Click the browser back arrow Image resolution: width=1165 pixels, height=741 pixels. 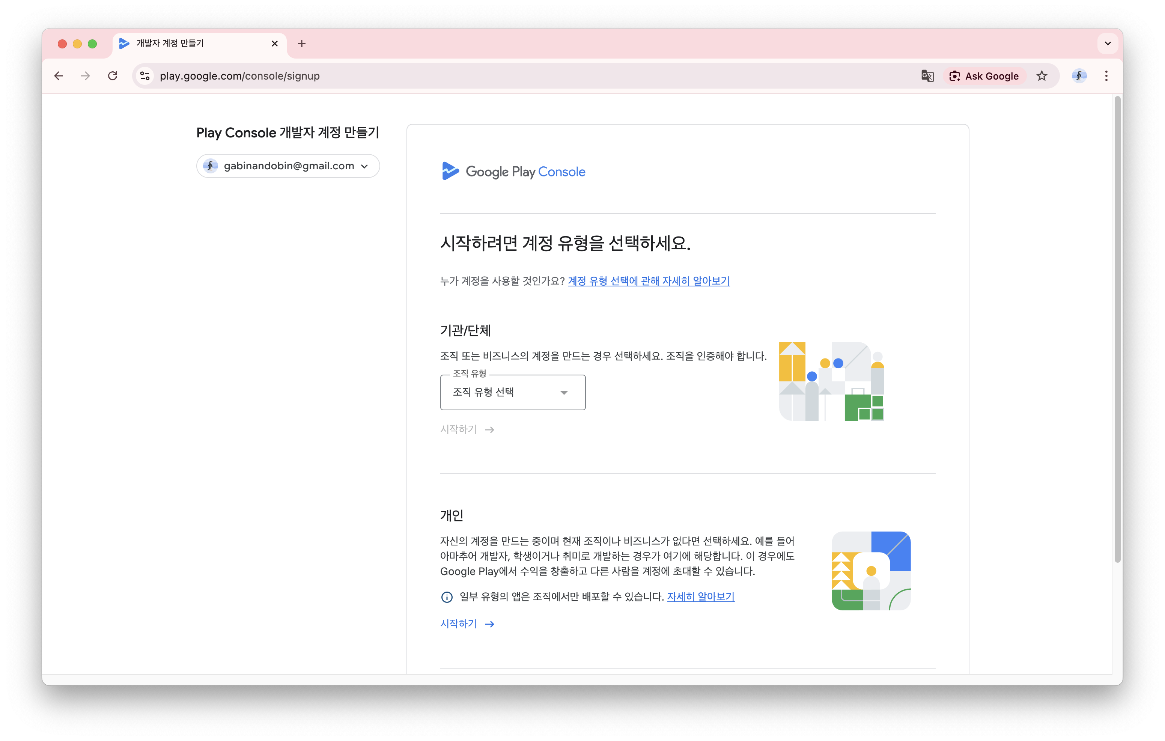tap(59, 75)
